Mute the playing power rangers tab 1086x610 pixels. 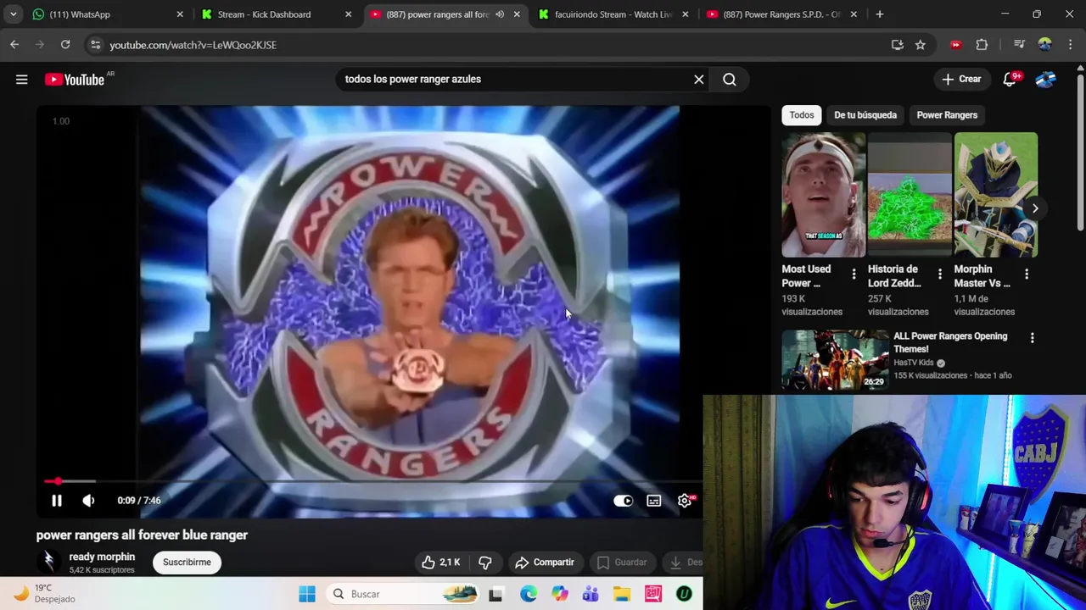coord(500,14)
